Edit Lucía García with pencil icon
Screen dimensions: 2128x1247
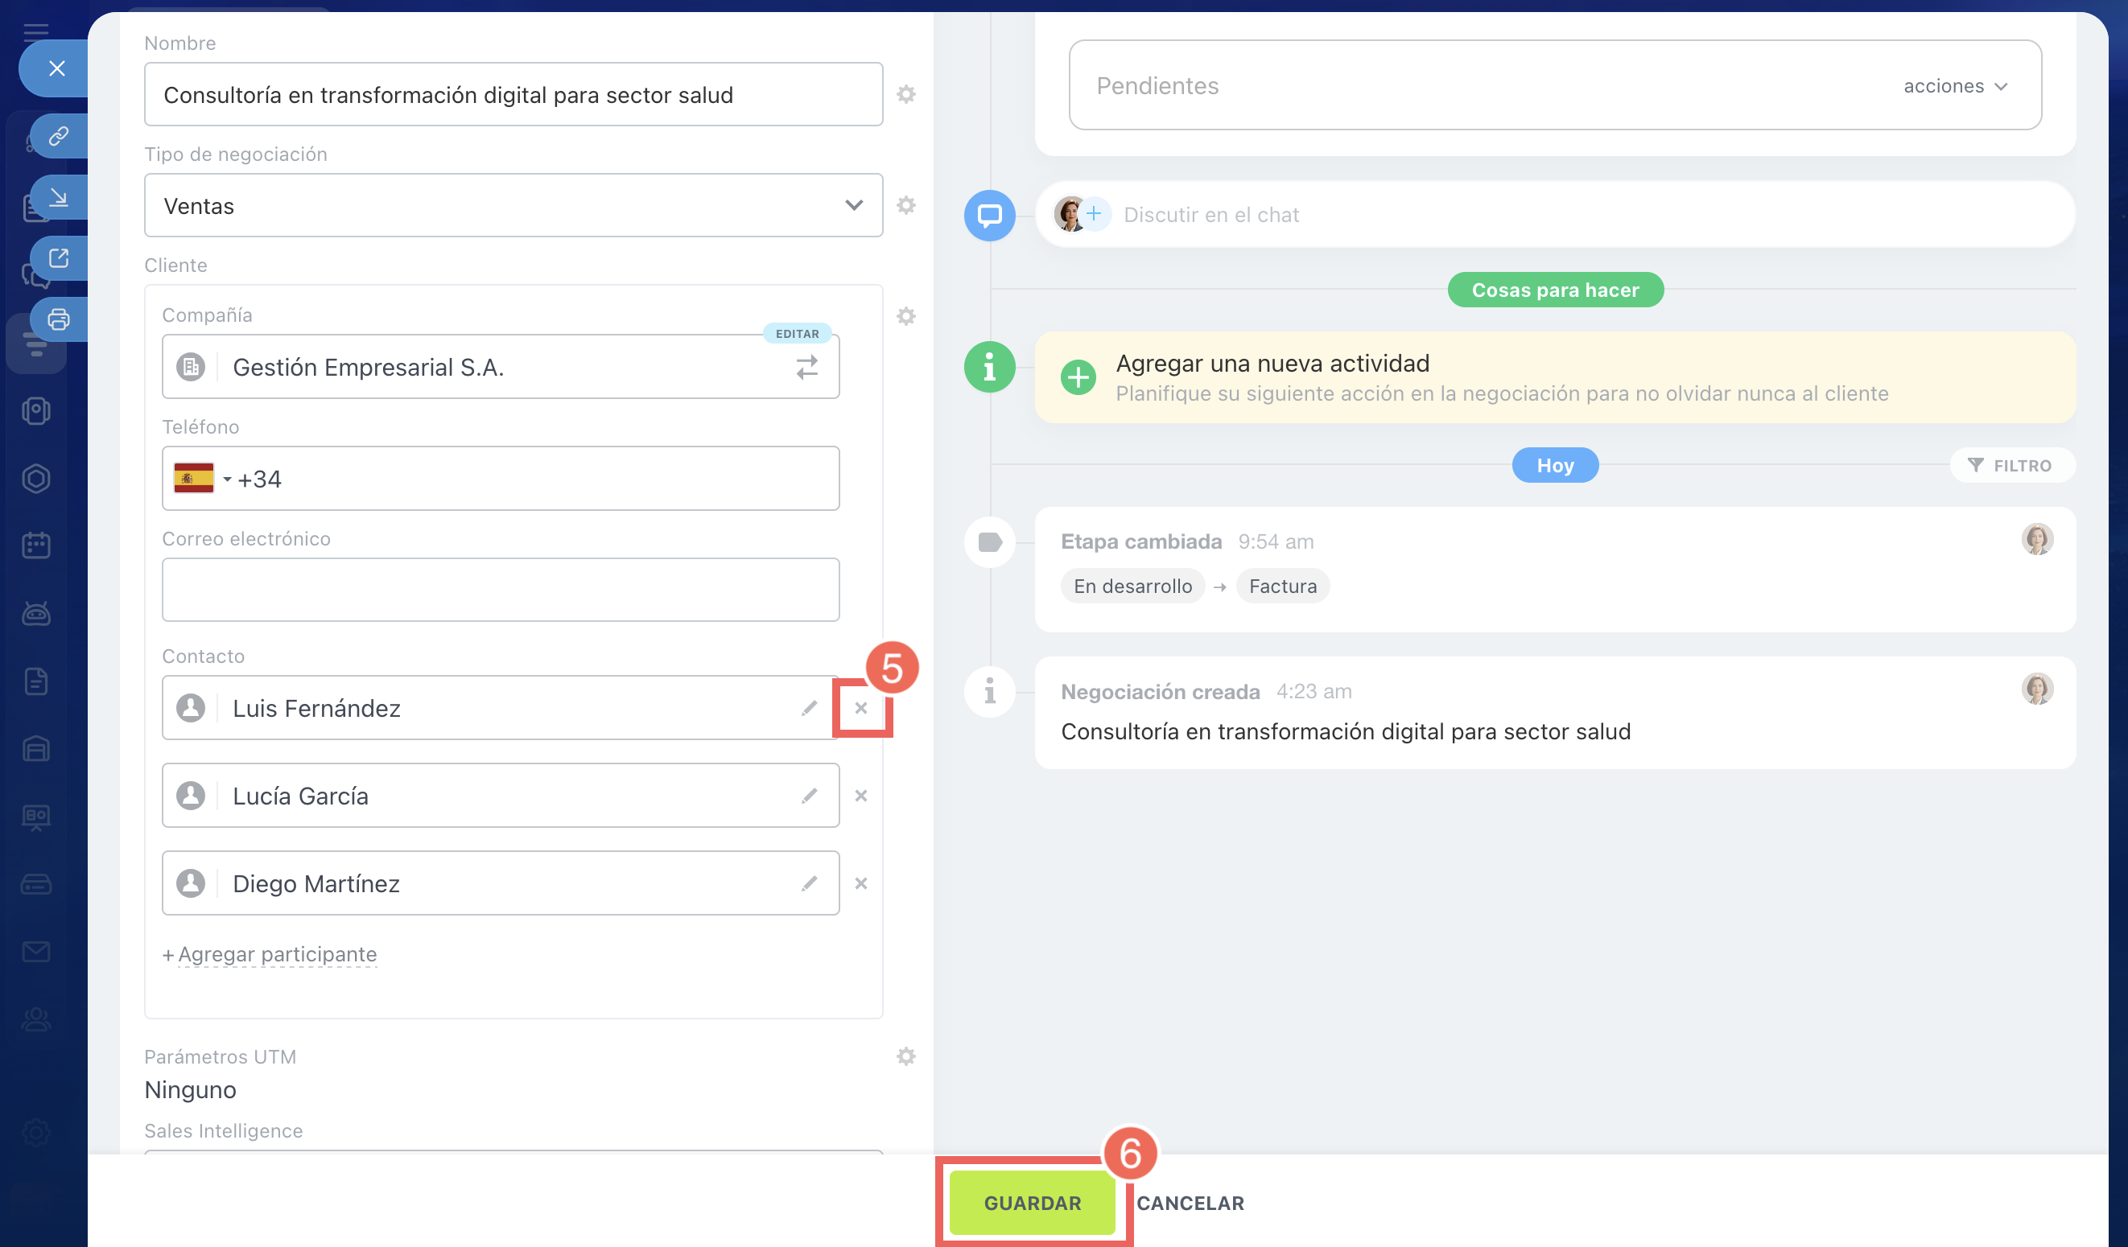[809, 796]
